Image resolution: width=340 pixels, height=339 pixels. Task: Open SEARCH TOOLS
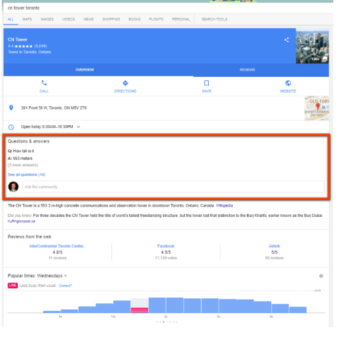point(214,19)
